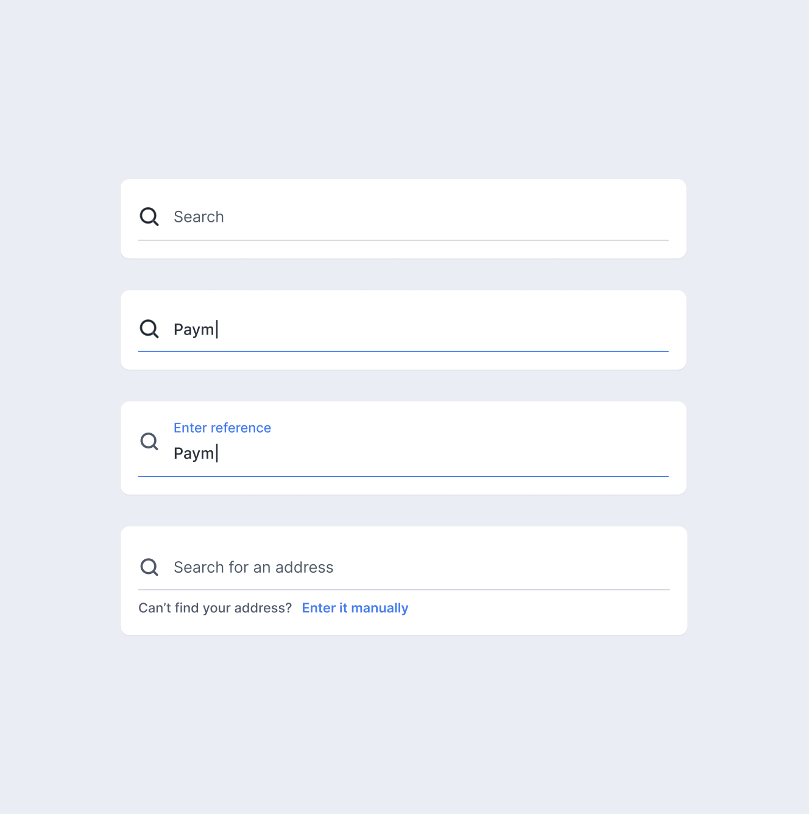Focus the empty "Search" input field
809x814 pixels.
[x=199, y=217]
